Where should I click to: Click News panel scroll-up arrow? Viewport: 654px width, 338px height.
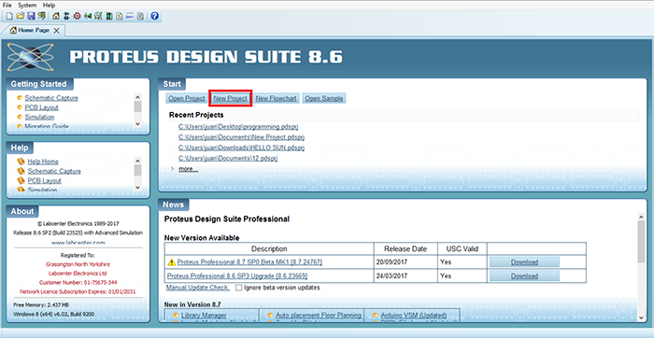642,217
